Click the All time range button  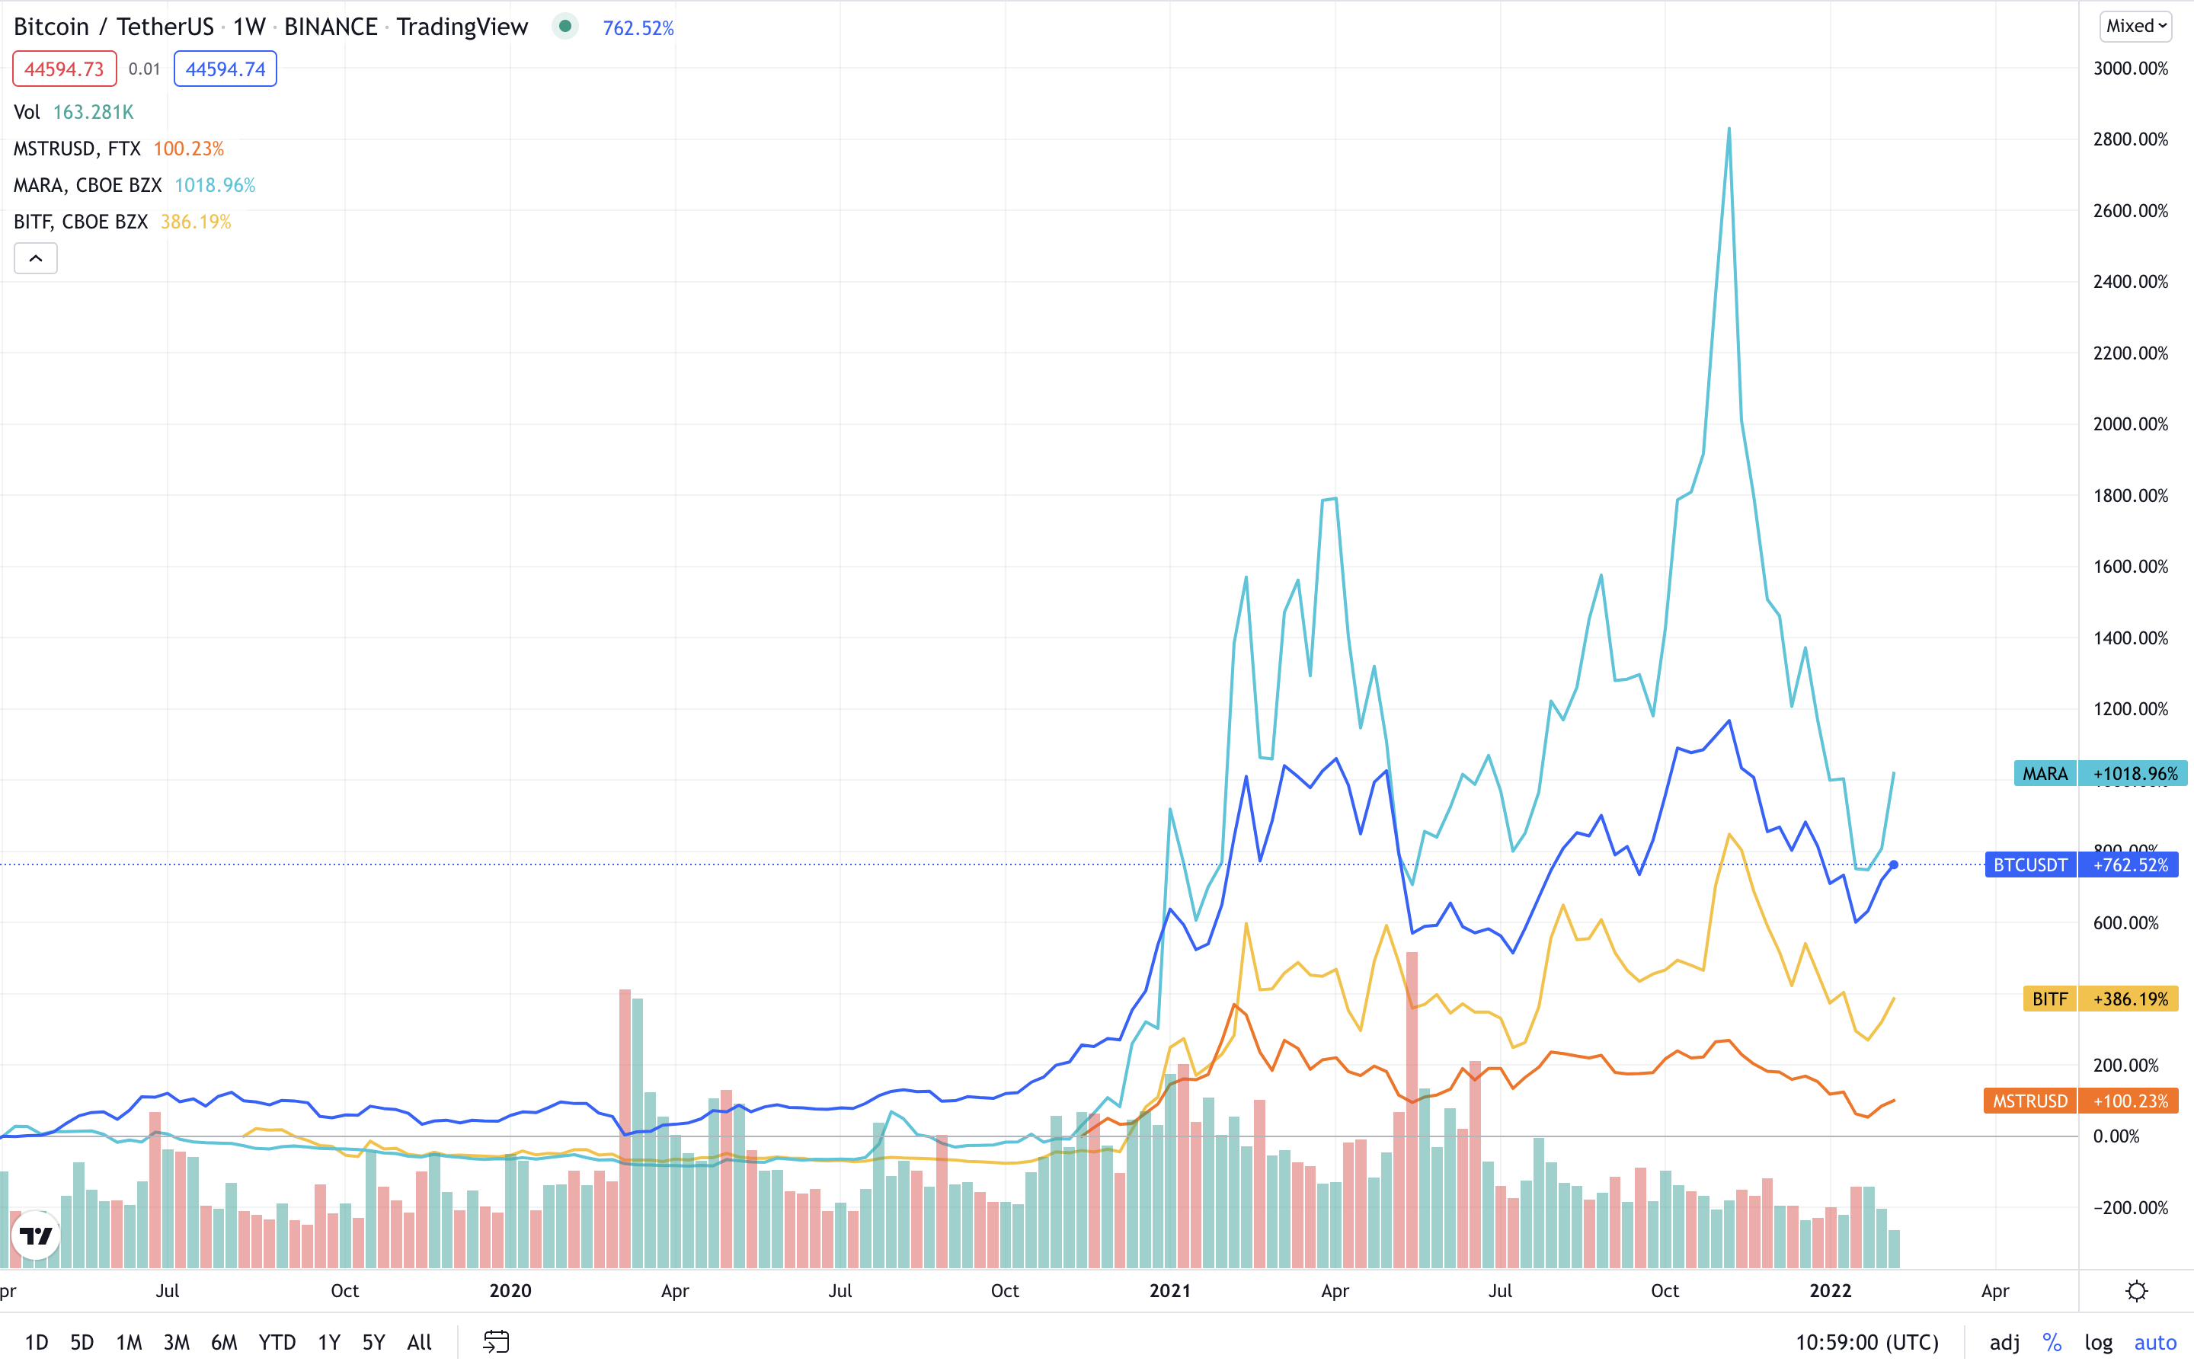click(419, 1342)
